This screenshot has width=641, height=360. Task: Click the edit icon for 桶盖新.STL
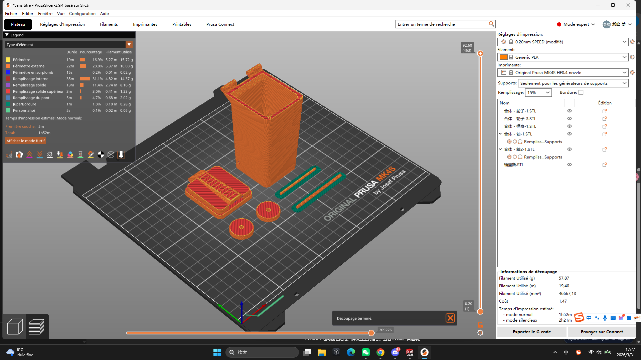click(x=604, y=165)
